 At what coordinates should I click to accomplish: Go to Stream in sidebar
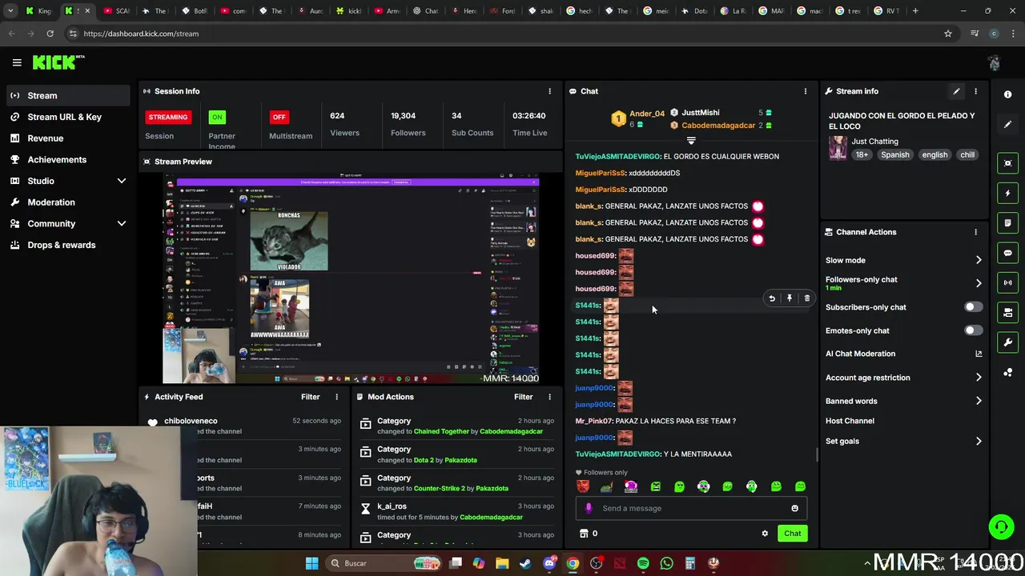(68, 95)
